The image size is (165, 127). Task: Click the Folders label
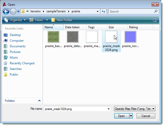(x=10, y=101)
